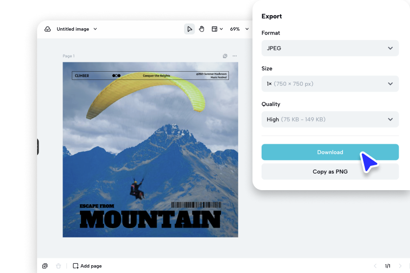Click the delete page trash icon

[59, 266]
